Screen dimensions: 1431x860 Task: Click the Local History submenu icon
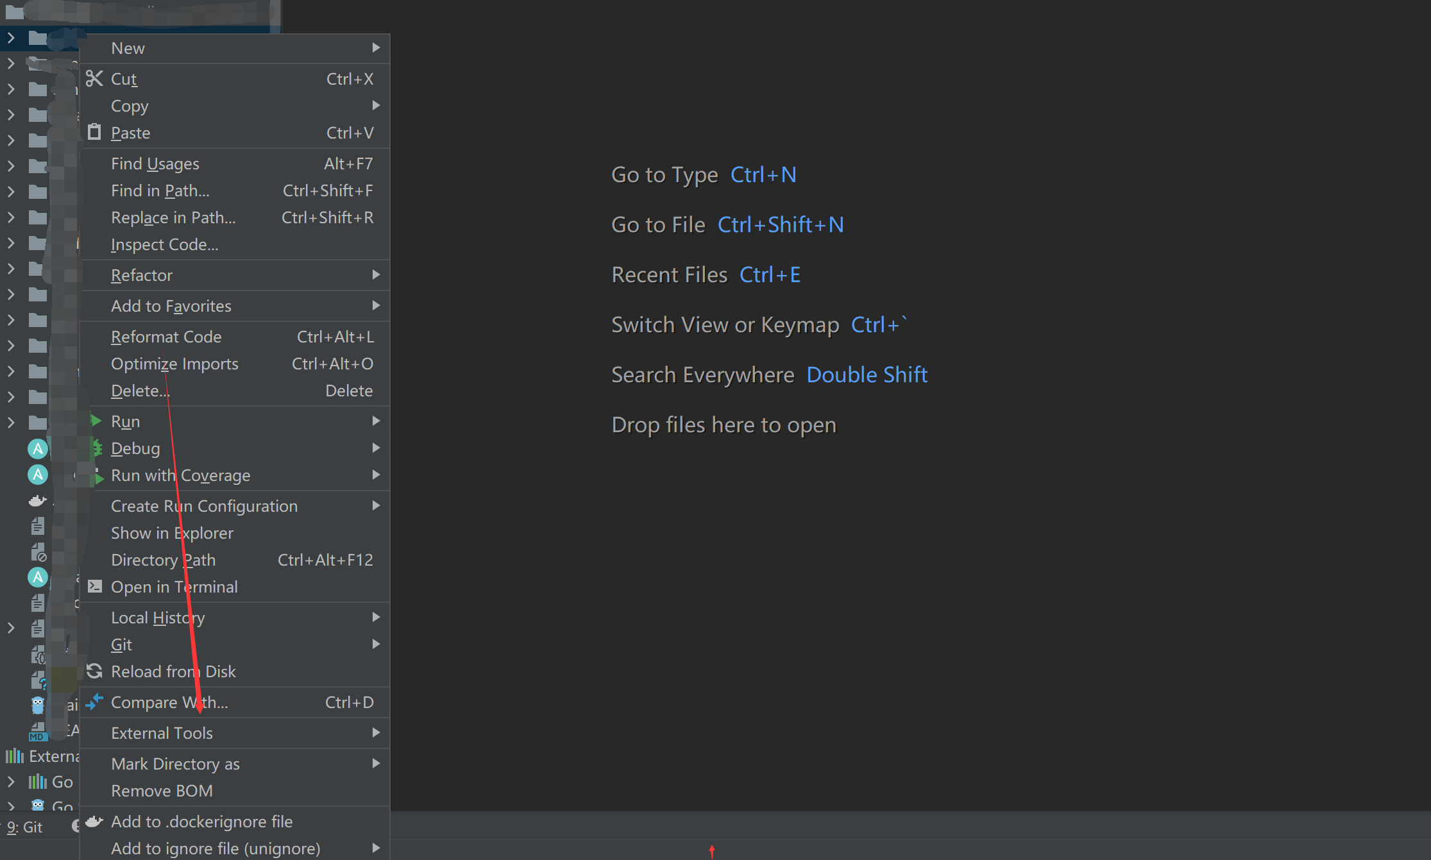[377, 617]
